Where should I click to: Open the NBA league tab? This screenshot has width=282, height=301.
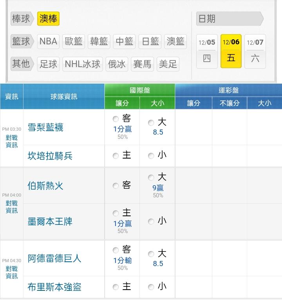click(x=48, y=41)
